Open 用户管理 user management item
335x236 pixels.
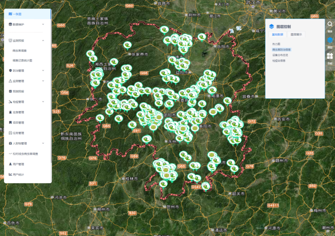click(x=18, y=164)
